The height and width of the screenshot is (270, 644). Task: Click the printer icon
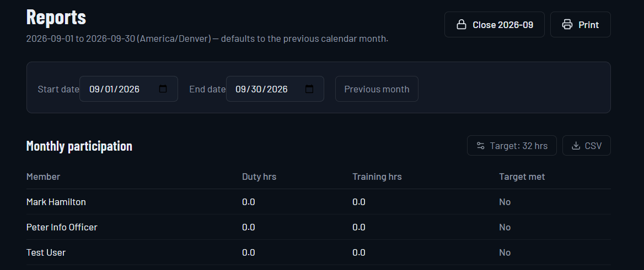click(x=567, y=25)
